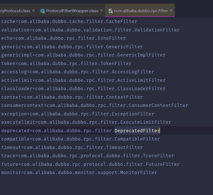This screenshot has width=213, height=195.
Task: Close the partially visible tryProtocol.class tab
Action: point(33,11)
